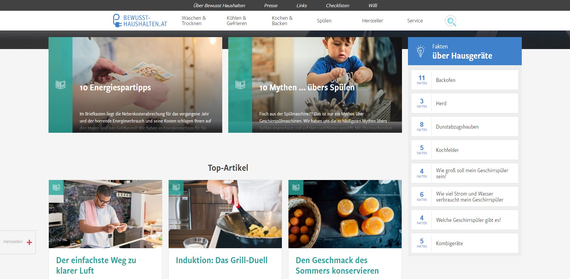Open Induktion: Das Grill-Duell article title

click(222, 260)
